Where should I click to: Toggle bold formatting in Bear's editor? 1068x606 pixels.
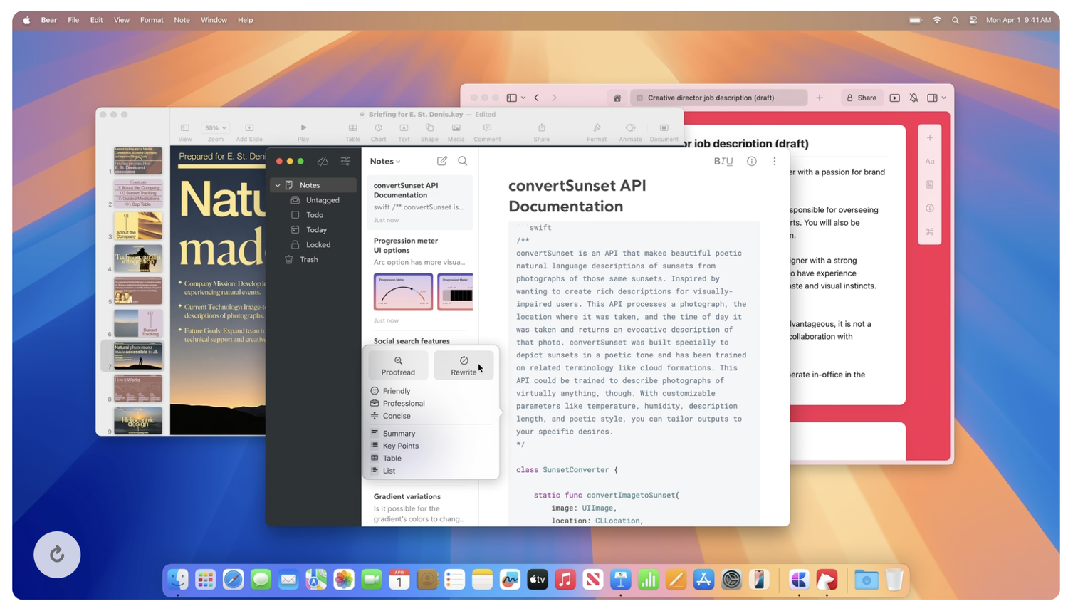pos(716,162)
